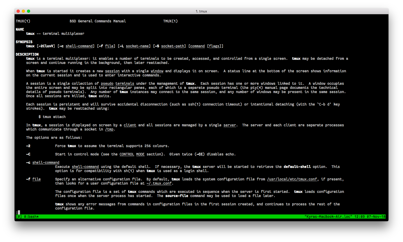Minimize the tmux terminal window
This screenshot has width=403, height=242.
(23, 11)
